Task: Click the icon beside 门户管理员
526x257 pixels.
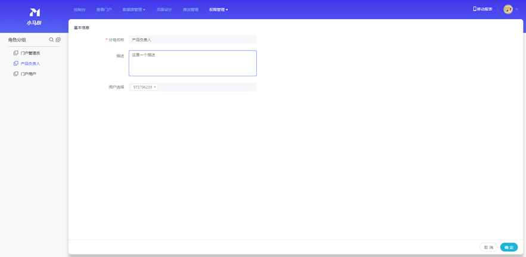Action: tap(16, 53)
